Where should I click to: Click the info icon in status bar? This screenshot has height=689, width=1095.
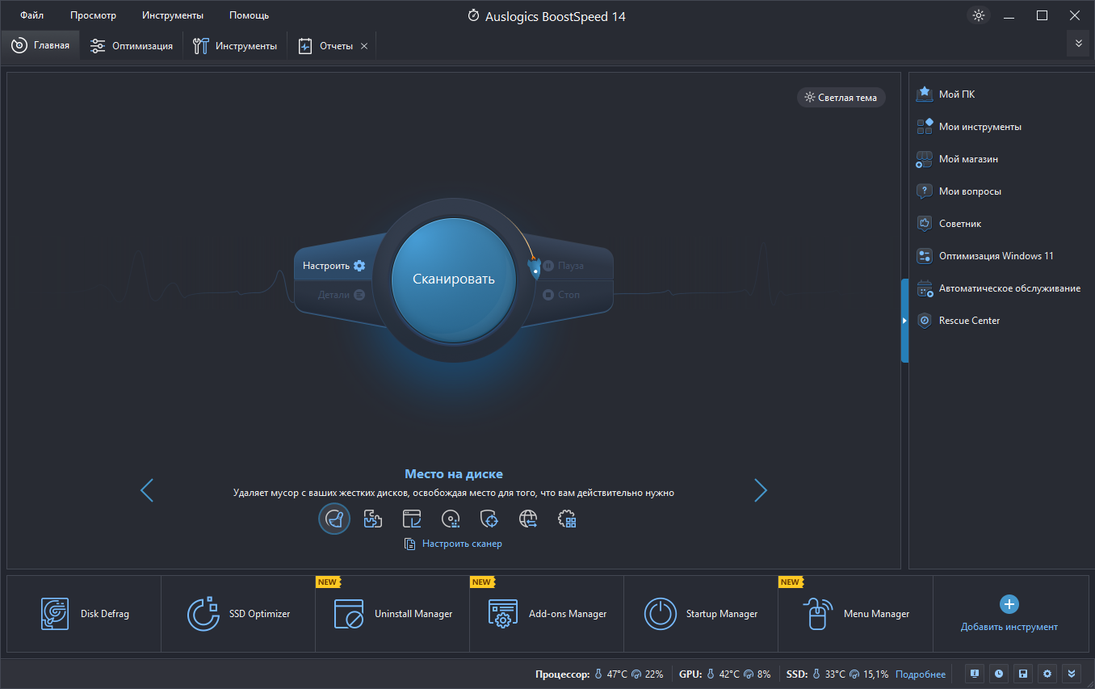975,674
